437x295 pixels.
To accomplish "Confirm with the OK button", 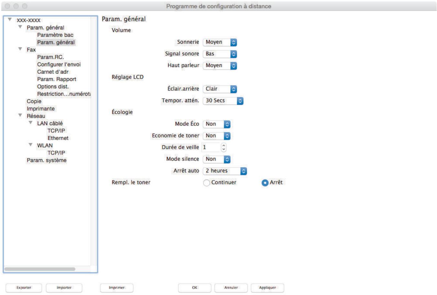I will tap(195, 288).
